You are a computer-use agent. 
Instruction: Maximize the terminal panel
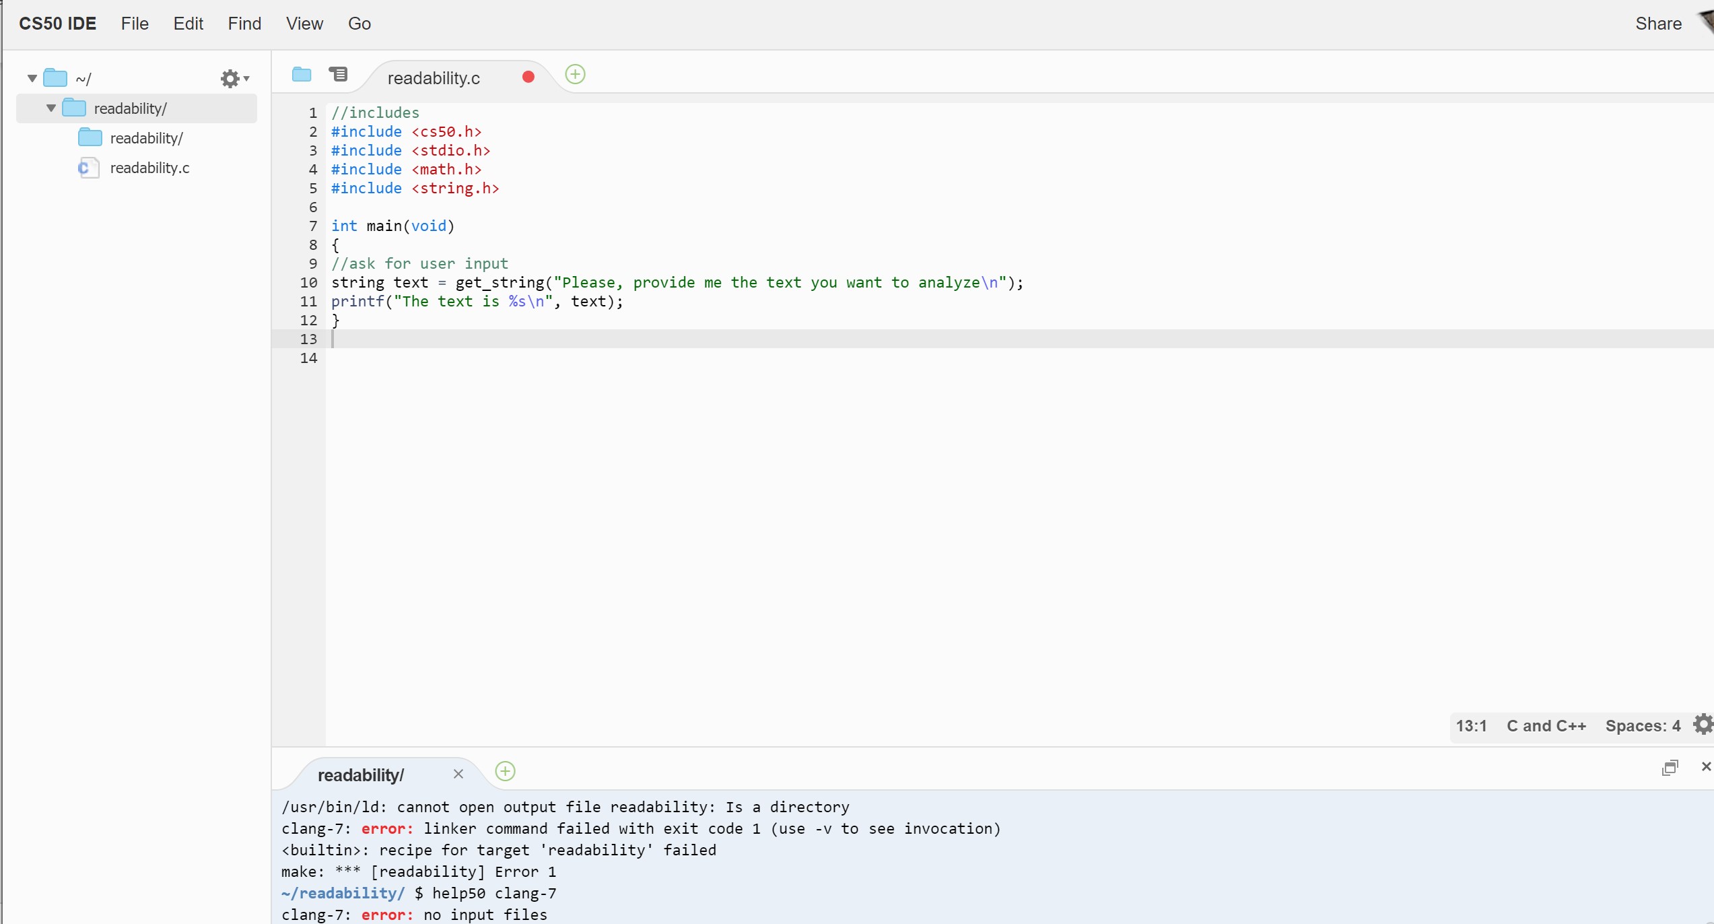coord(1670,768)
